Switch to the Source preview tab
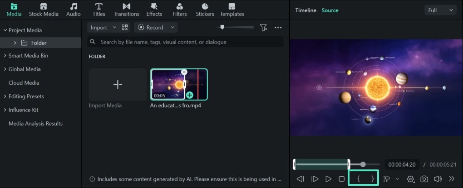 [330, 10]
